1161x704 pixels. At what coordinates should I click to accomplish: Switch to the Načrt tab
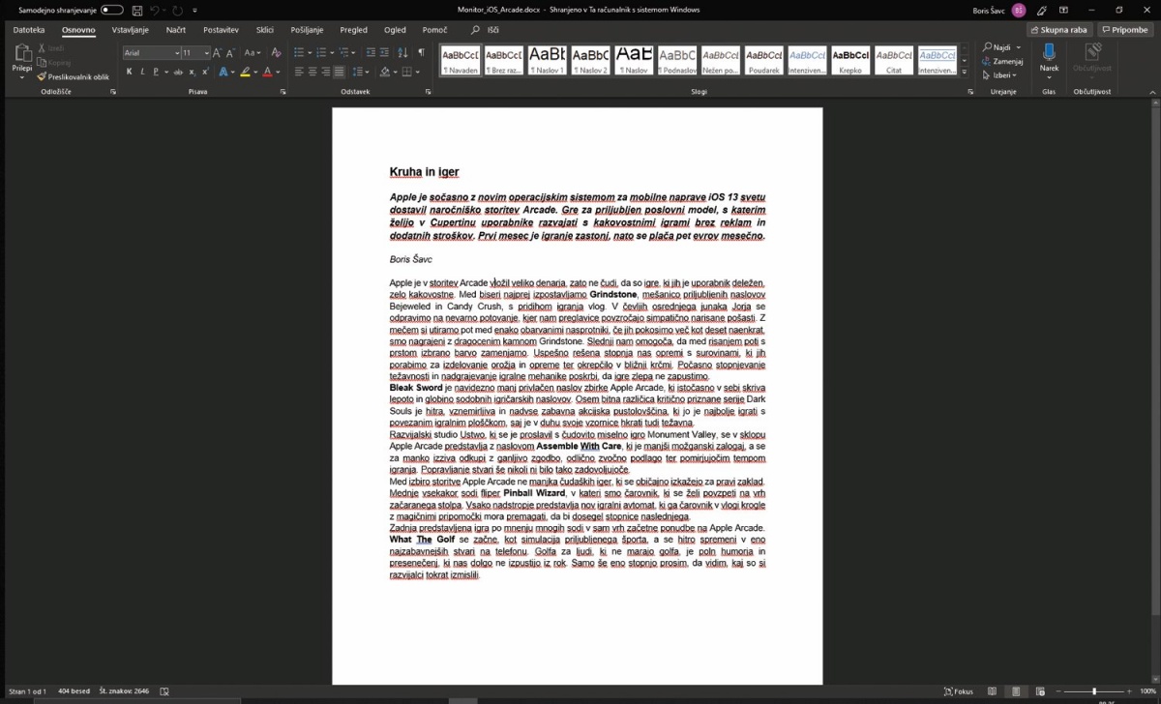176,30
